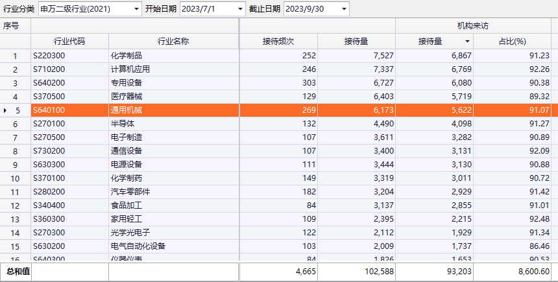Open the 行业分类 dropdown list
This screenshot has width=558, height=282.
[x=136, y=8]
